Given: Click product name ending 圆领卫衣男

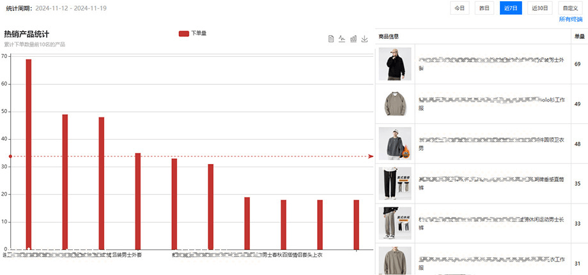Looking at the screenshot, I should 491,144.
